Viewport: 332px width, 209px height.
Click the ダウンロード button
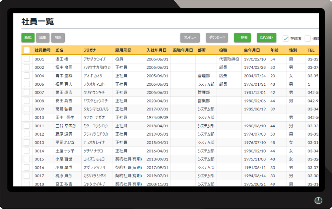[217, 38]
